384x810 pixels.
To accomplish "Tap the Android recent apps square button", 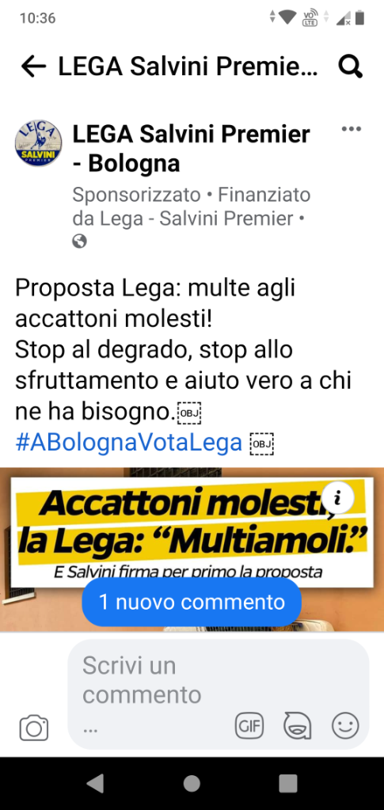I will (288, 783).
